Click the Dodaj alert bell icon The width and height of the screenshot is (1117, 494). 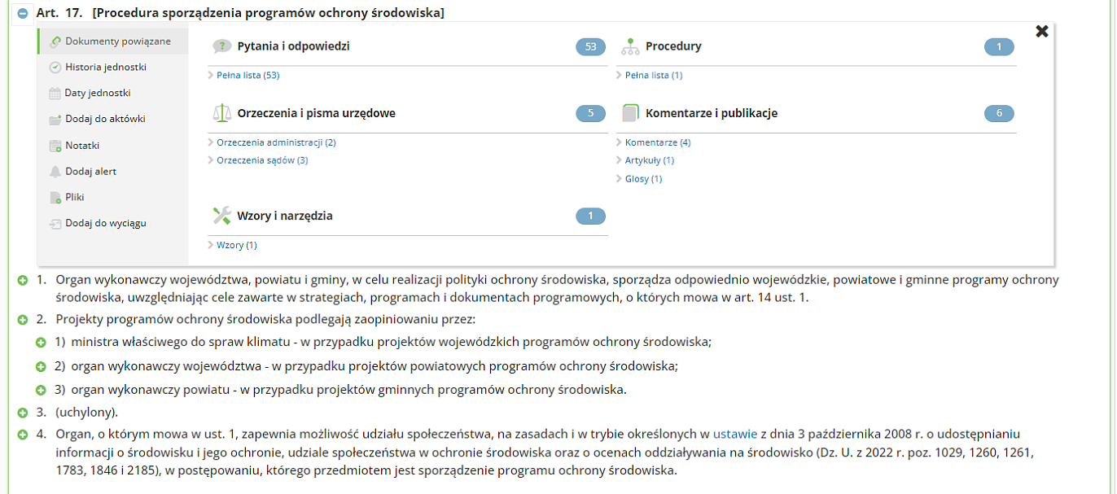click(55, 172)
